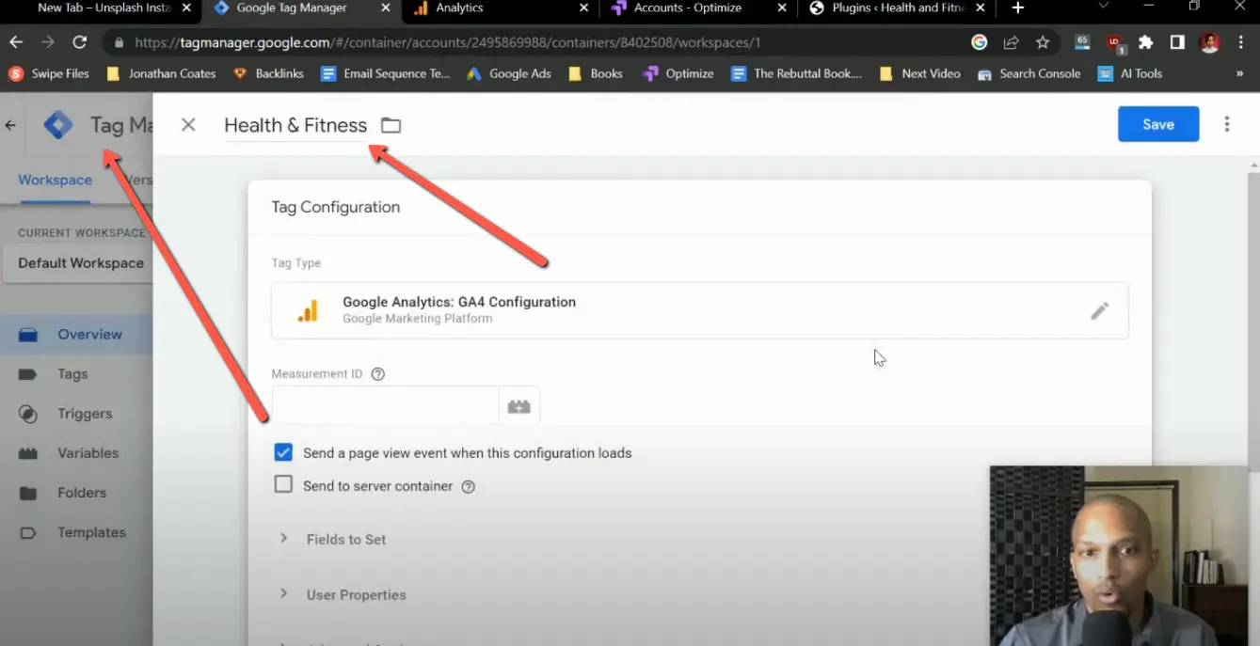
Task: Save the tag configuration
Action: tap(1157, 123)
